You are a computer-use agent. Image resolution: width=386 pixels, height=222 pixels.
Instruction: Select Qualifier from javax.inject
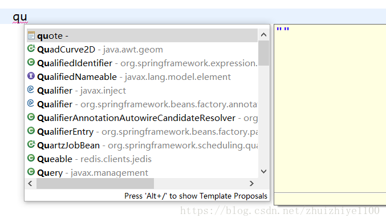pos(143,90)
